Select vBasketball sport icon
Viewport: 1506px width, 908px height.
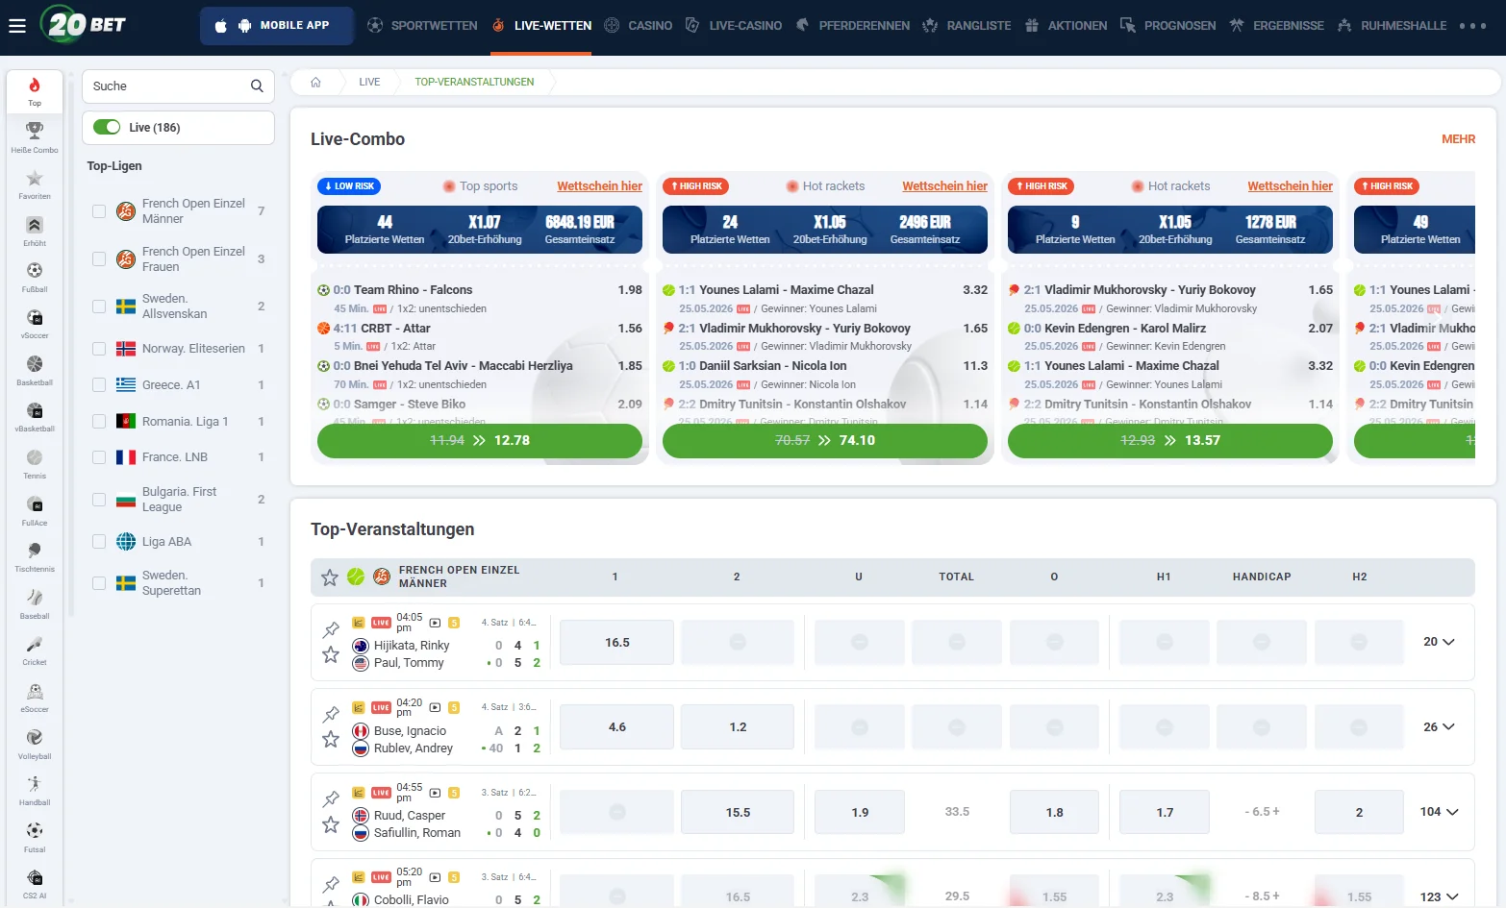pos(35,417)
